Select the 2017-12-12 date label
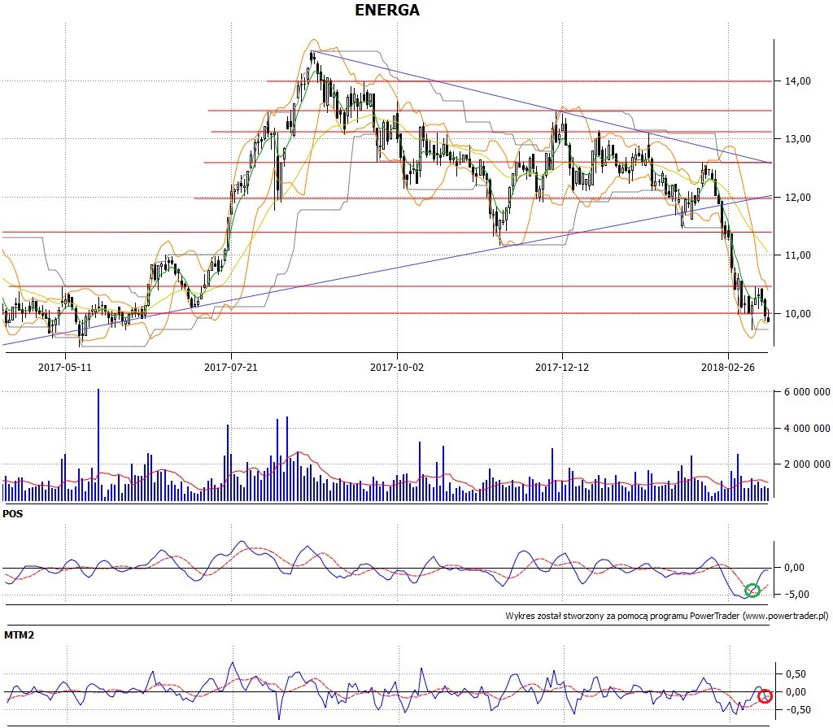833x728 pixels. [562, 367]
